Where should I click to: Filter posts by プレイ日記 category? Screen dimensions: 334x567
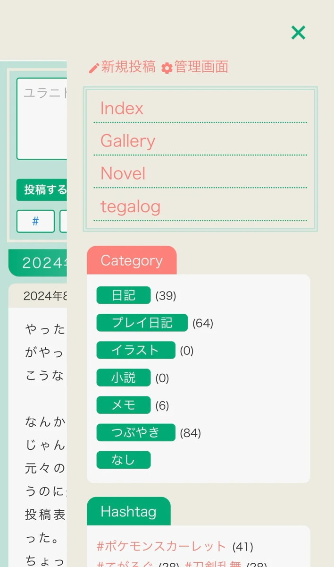pos(142,322)
